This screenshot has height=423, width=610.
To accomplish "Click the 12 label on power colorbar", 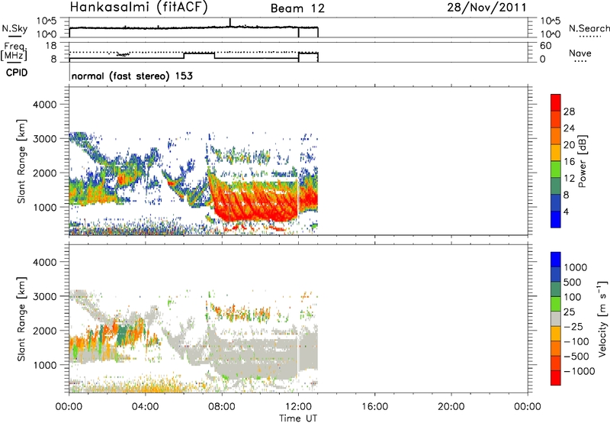I will click(x=569, y=179).
